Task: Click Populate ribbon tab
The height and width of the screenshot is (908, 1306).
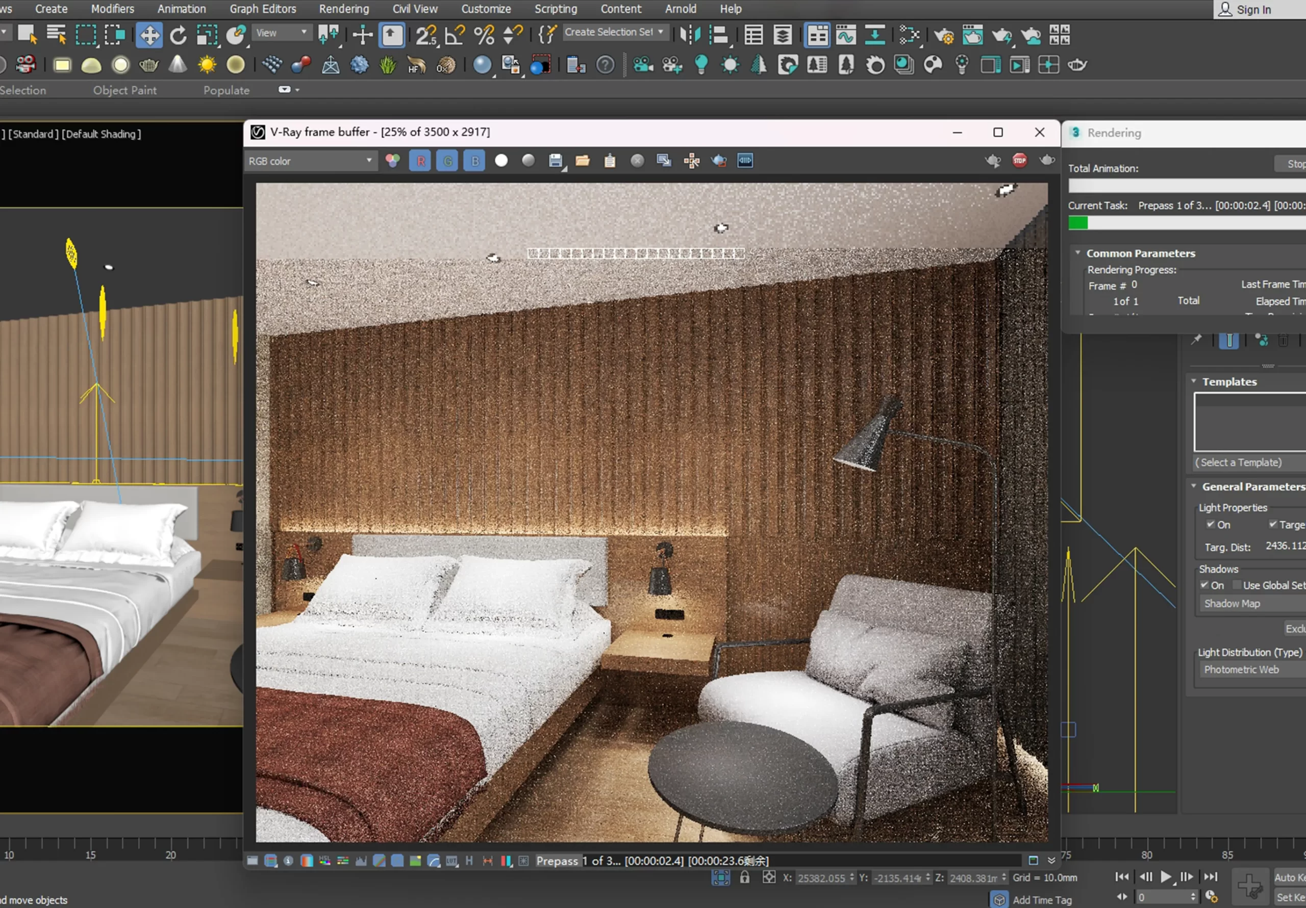Action: (227, 90)
